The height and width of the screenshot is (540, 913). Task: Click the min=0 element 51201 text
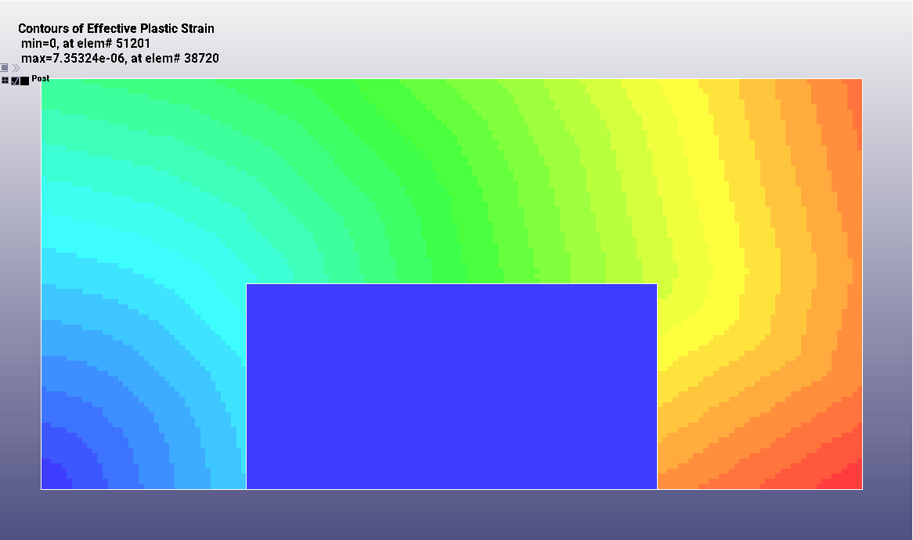[85, 43]
